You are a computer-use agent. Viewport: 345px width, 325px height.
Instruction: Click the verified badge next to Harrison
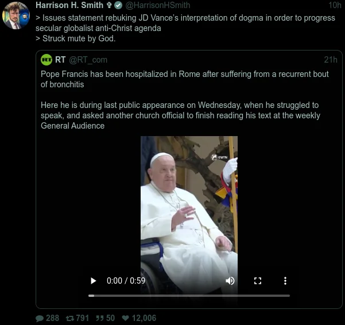pos(118,6)
